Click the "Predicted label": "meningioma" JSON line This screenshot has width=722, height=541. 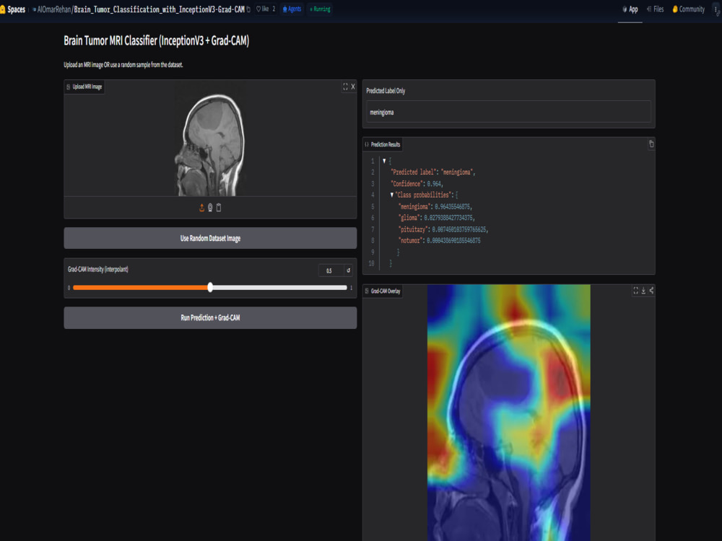(432, 172)
